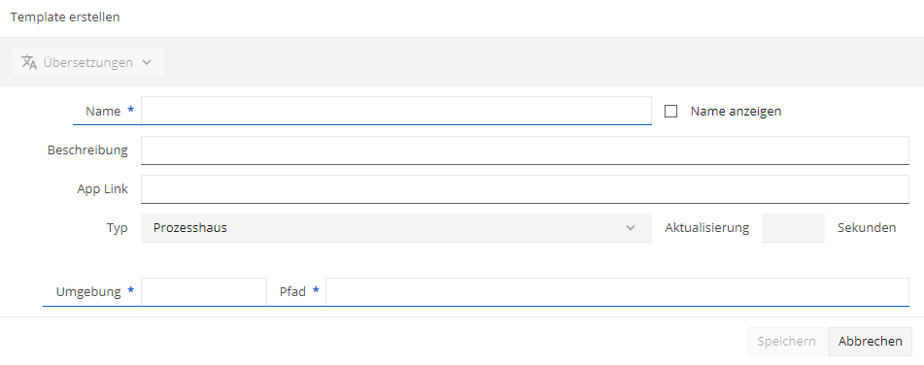Select the App Link input field
The width and height of the screenshot is (924, 365).
pyautogui.click(x=525, y=189)
